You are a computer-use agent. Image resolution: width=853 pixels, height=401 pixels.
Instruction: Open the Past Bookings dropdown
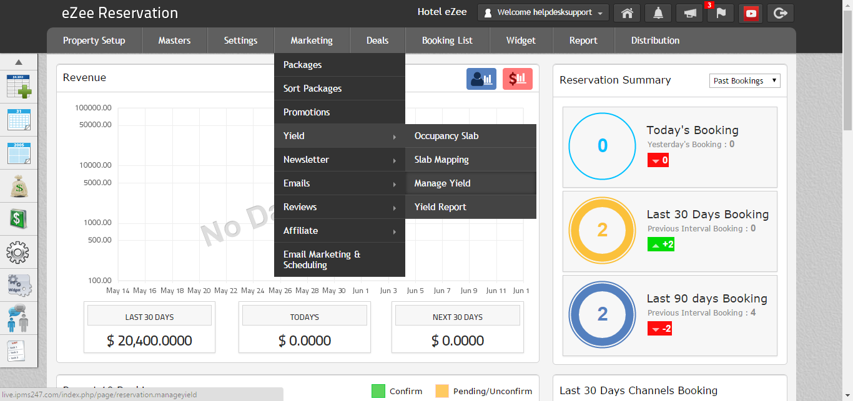745,80
